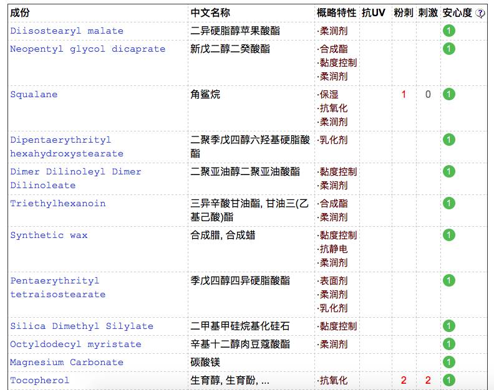Screen dimensions: 494x390
Task: Click the 抗UV column header
Action: tap(373, 13)
